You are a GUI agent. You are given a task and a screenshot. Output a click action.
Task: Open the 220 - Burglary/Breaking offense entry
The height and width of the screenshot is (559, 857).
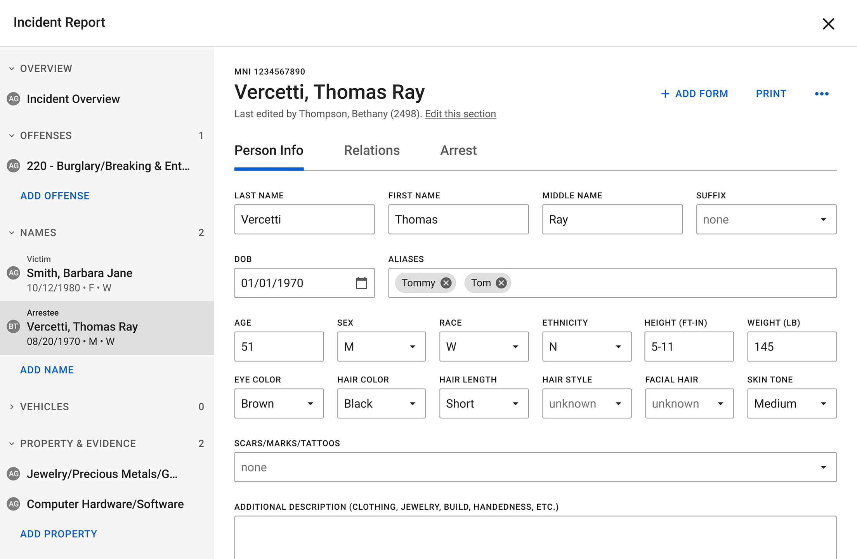pos(107,166)
